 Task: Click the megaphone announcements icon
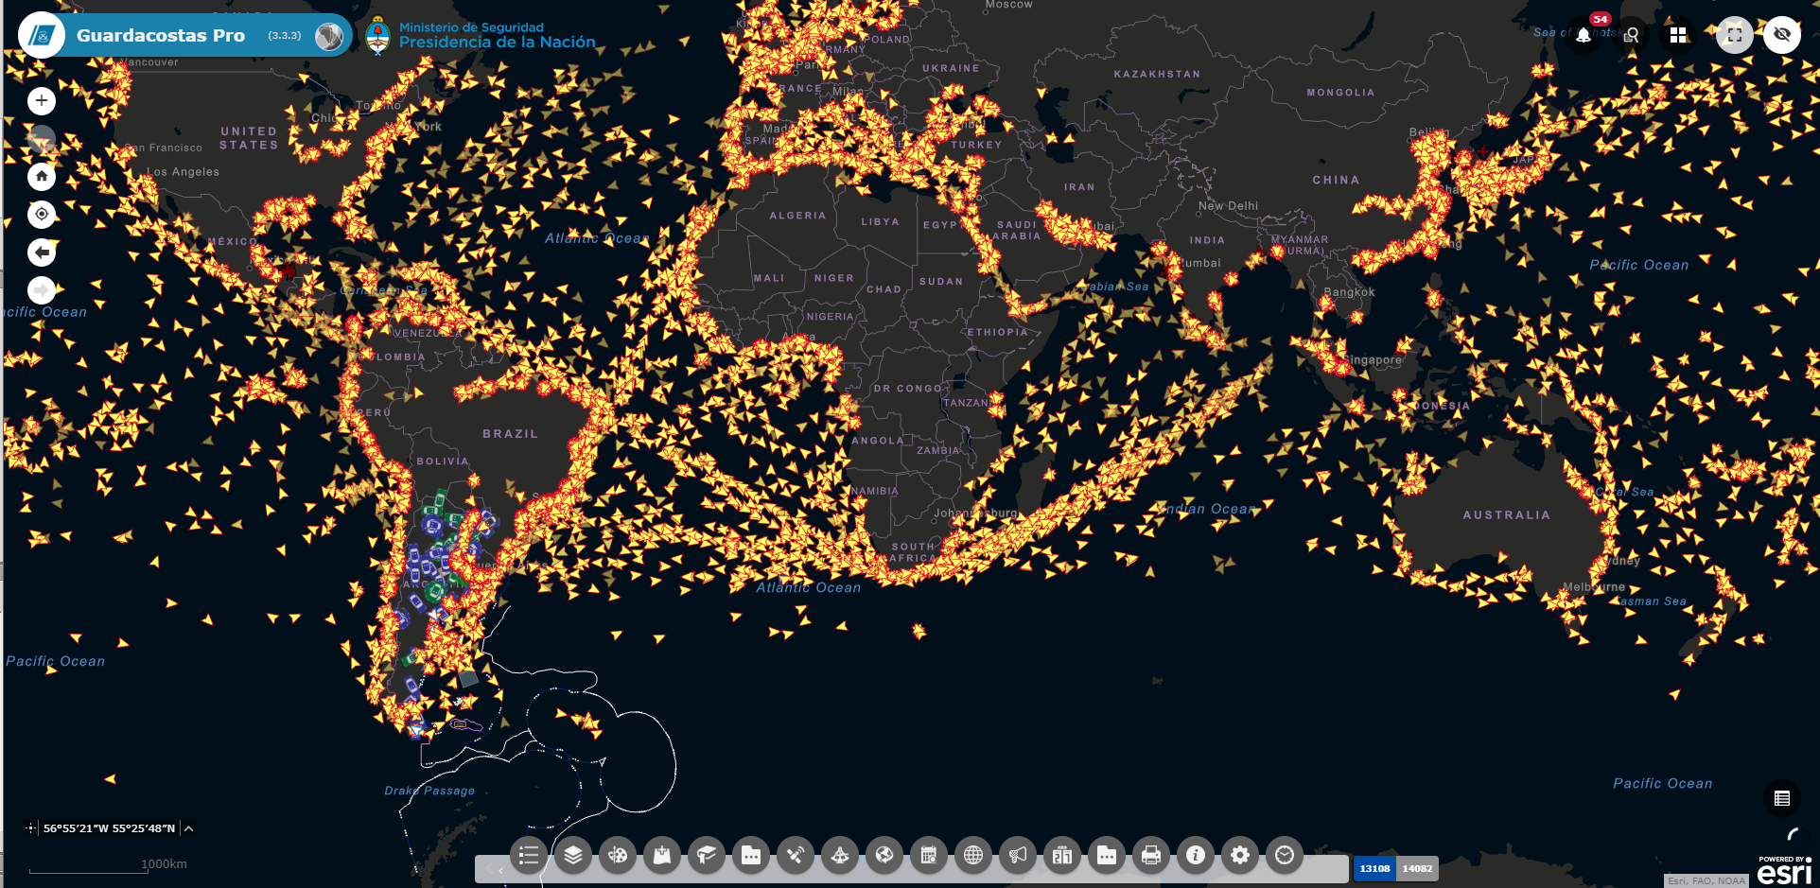[1018, 855]
